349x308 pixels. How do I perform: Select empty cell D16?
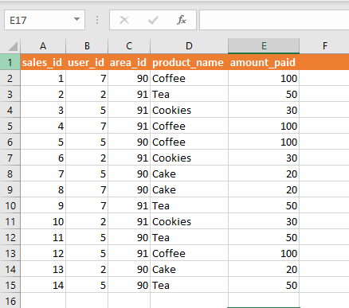pyautogui.click(x=189, y=301)
